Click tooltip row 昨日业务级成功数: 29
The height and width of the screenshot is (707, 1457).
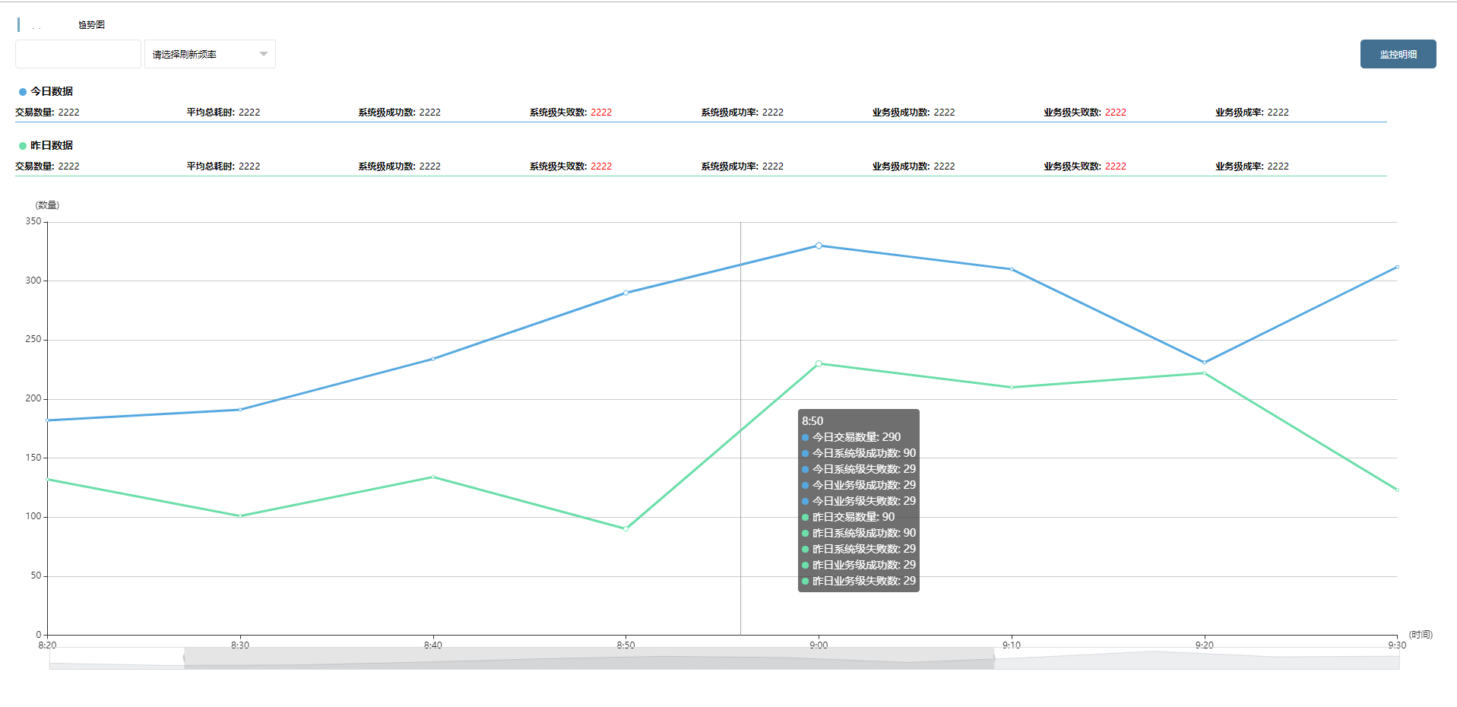click(x=859, y=565)
